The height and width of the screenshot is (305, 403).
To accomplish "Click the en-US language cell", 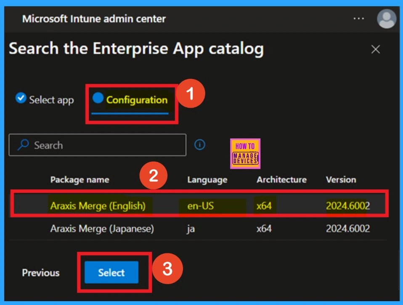I will pyautogui.click(x=201, y=206).
